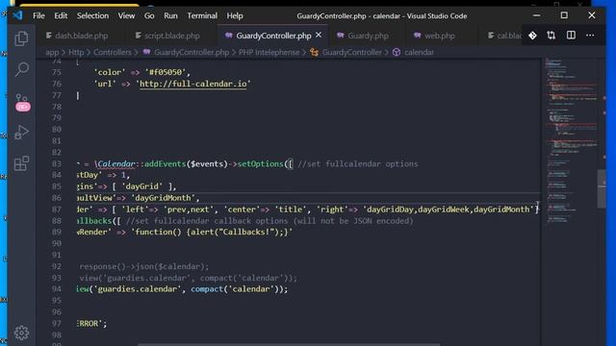Screen dimensions: 616x346
Task: Click line number 87 in gutter
Action: 56,210
